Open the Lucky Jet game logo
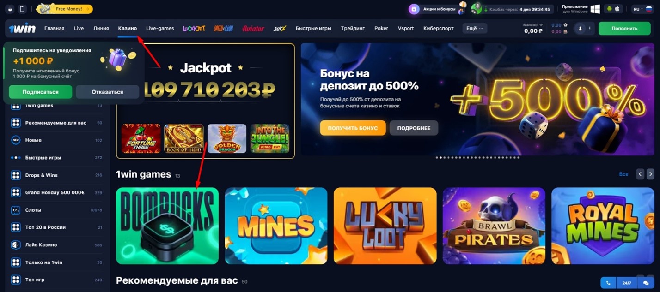 coord(194,29)
